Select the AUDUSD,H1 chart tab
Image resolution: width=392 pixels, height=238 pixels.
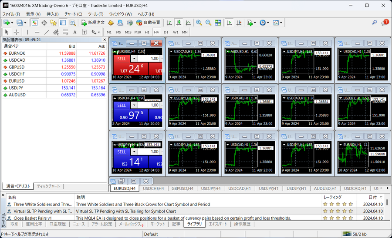pos(325,188)
